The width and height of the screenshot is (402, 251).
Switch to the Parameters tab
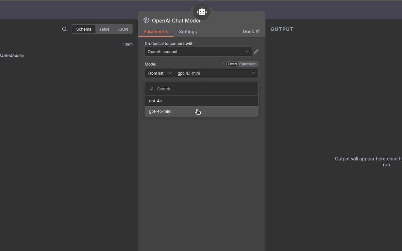(x=156, y=32)
